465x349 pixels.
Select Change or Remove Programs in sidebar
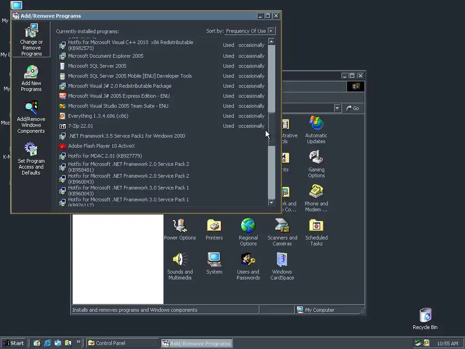pos(31,40)
